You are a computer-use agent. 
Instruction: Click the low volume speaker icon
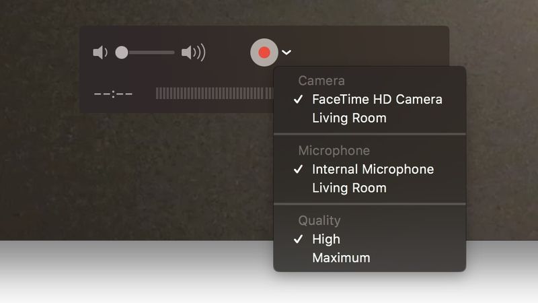(100, 53)
